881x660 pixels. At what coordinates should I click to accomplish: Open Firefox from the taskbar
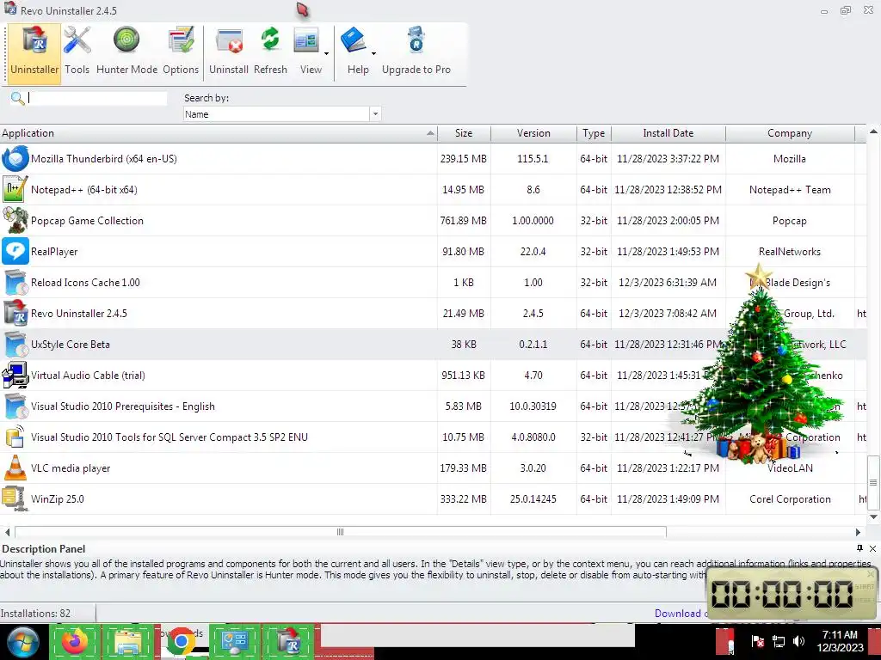[75, 641]
